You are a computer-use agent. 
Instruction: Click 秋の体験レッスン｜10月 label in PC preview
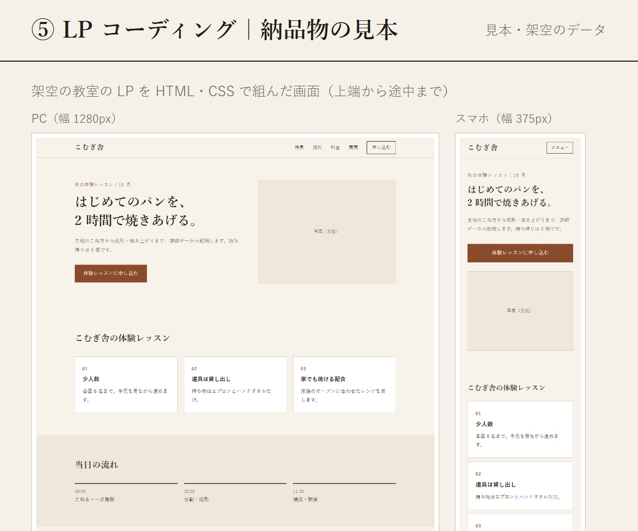(x=102, y=184)
